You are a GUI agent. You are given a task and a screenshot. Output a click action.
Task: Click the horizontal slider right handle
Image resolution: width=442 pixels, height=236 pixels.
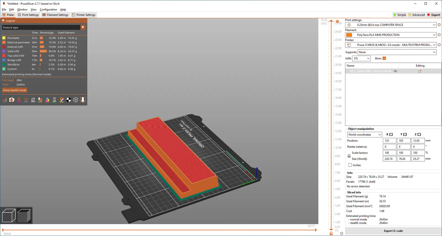click(316, 230)
